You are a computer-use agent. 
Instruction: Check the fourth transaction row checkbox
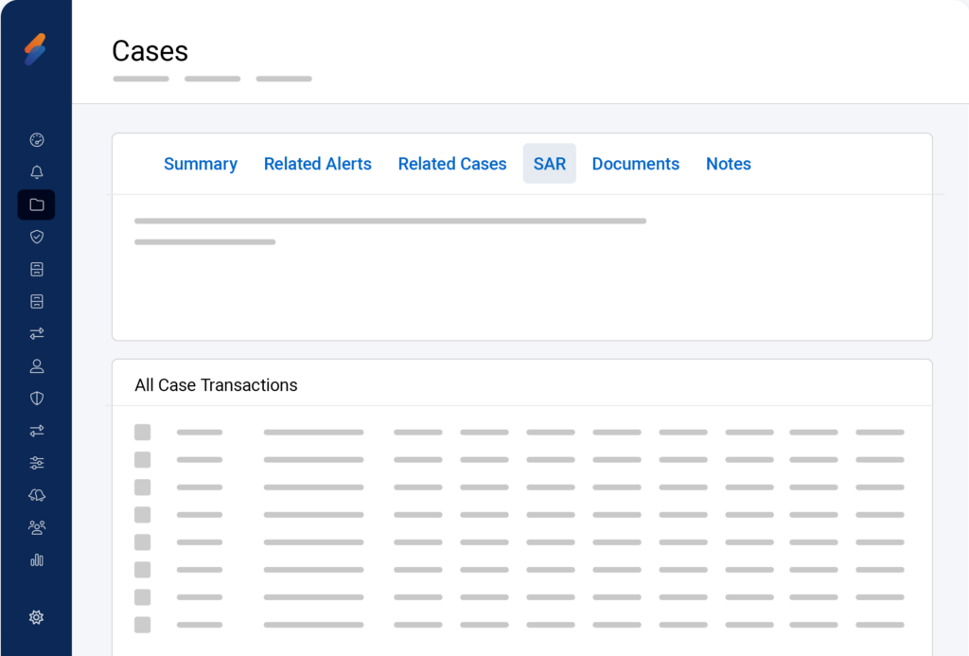(x=143, y=515)
